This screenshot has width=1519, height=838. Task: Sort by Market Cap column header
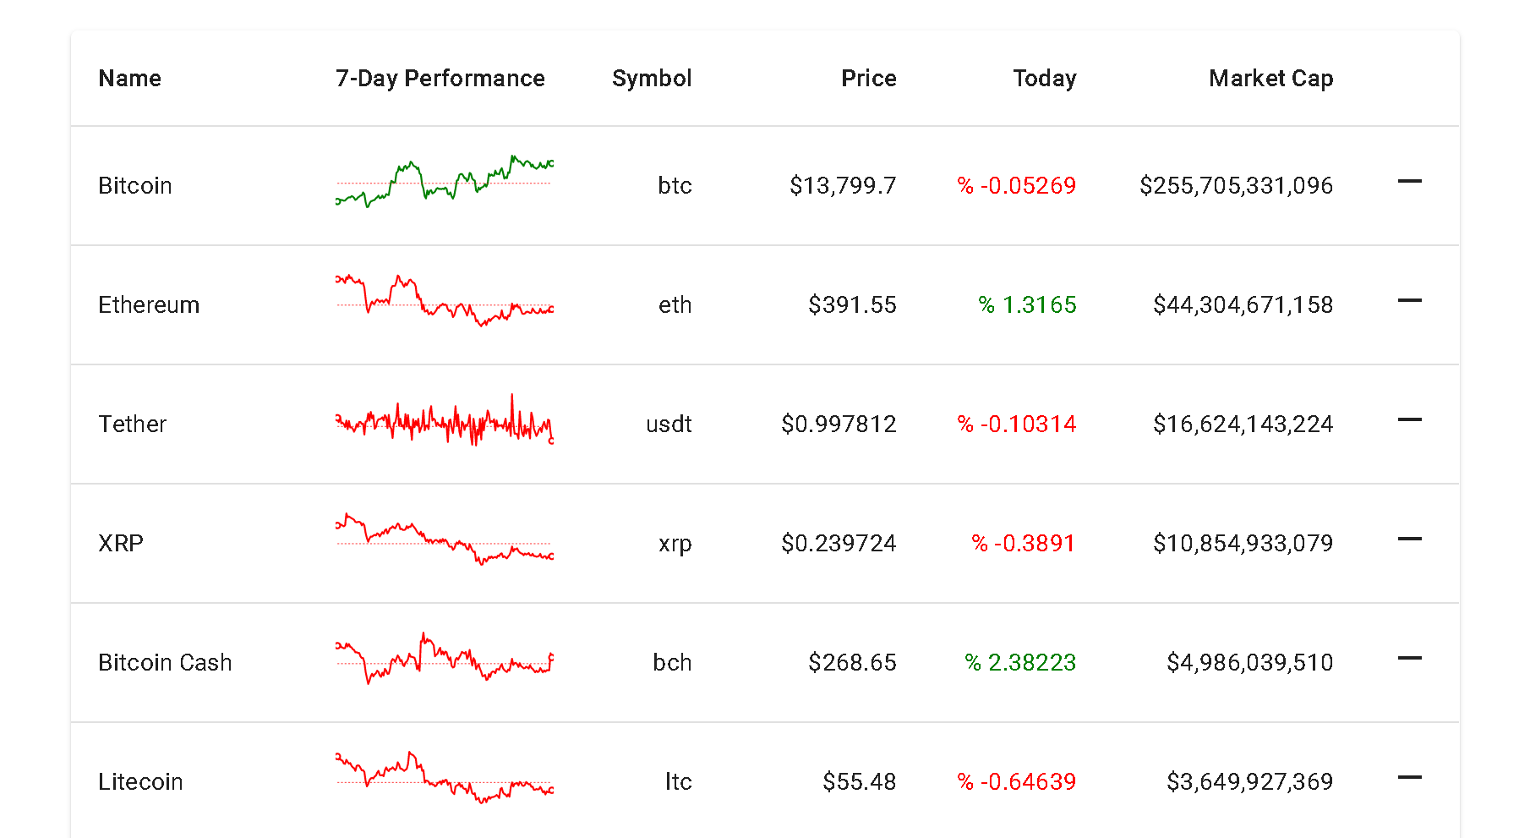click(x=1271, y=79)
